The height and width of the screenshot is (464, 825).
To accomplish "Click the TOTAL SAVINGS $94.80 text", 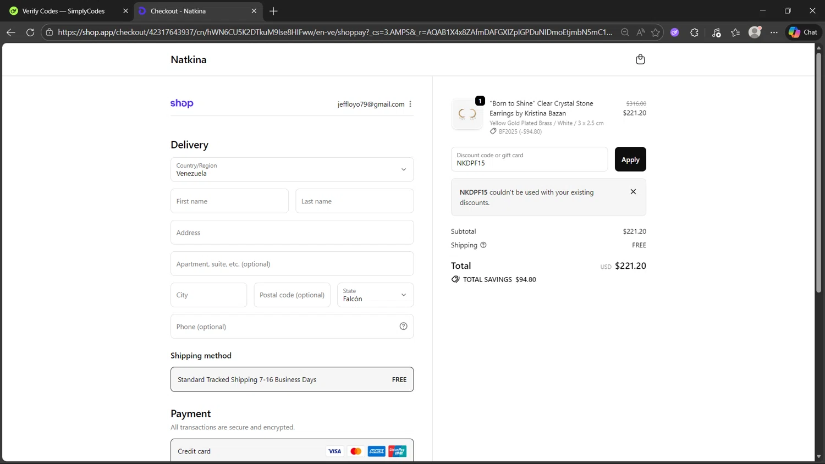I will [499, 279].
